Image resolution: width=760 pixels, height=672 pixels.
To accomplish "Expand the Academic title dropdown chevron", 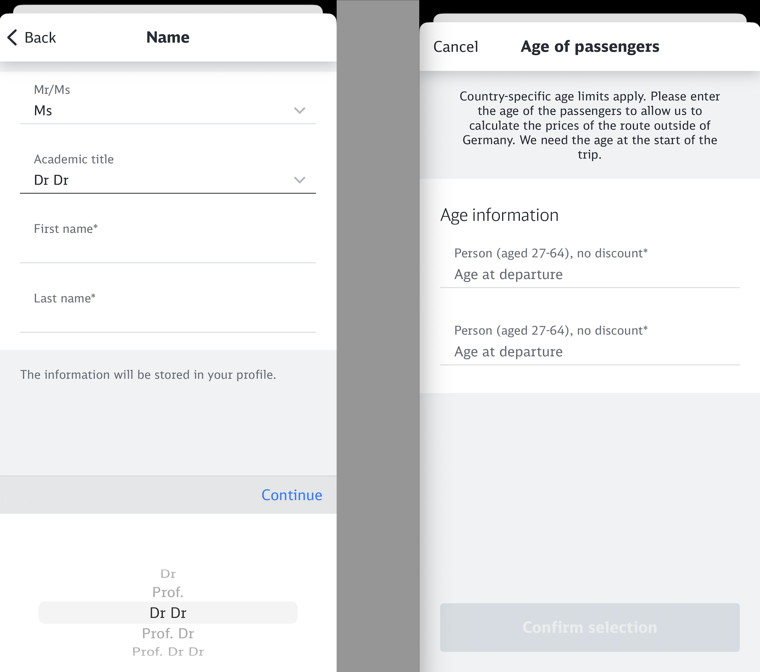I will (x=299, y=180).
